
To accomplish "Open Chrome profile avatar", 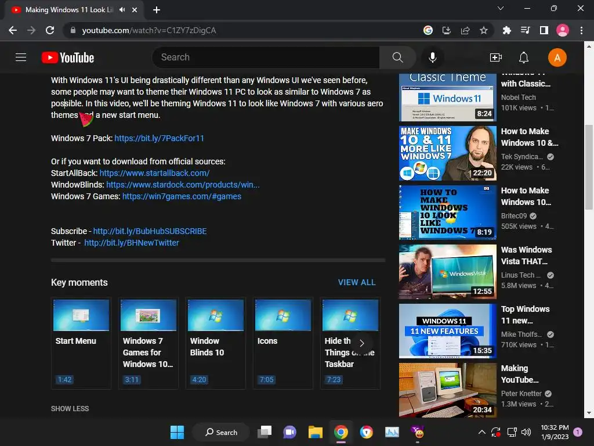I will (x=562, y=30).
